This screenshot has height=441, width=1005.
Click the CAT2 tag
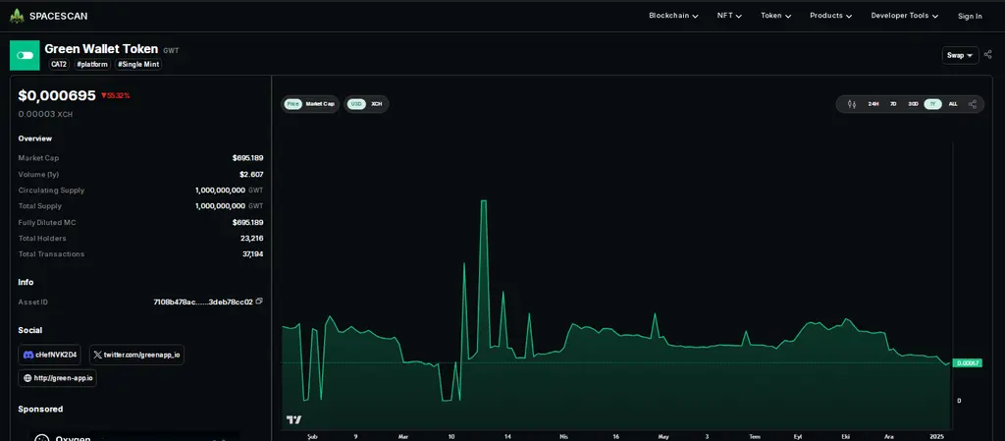59,65
